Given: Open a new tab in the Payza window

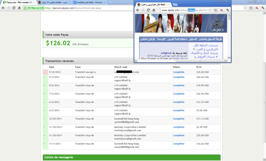Looking at the screenshot, I should (x=111, y=2).
